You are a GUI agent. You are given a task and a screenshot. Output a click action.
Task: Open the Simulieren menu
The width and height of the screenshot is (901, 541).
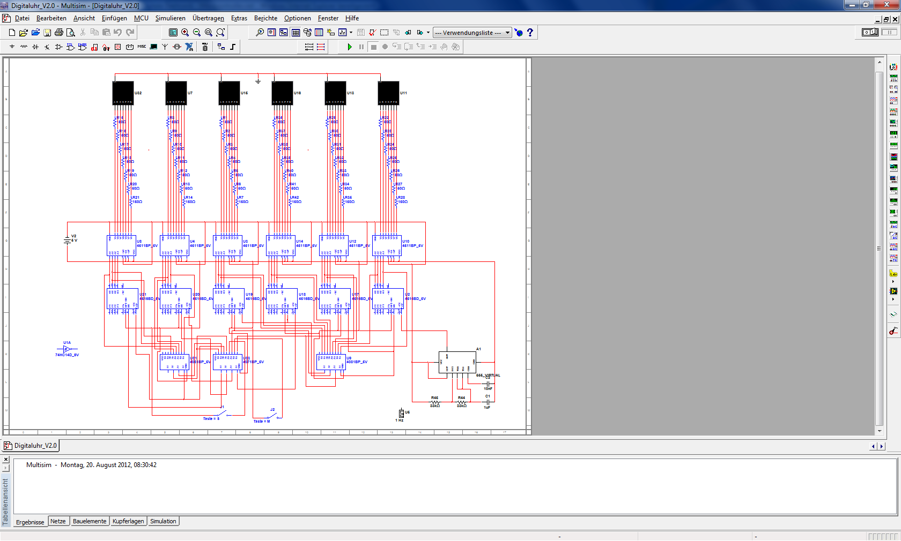click(x=171, y=18)
